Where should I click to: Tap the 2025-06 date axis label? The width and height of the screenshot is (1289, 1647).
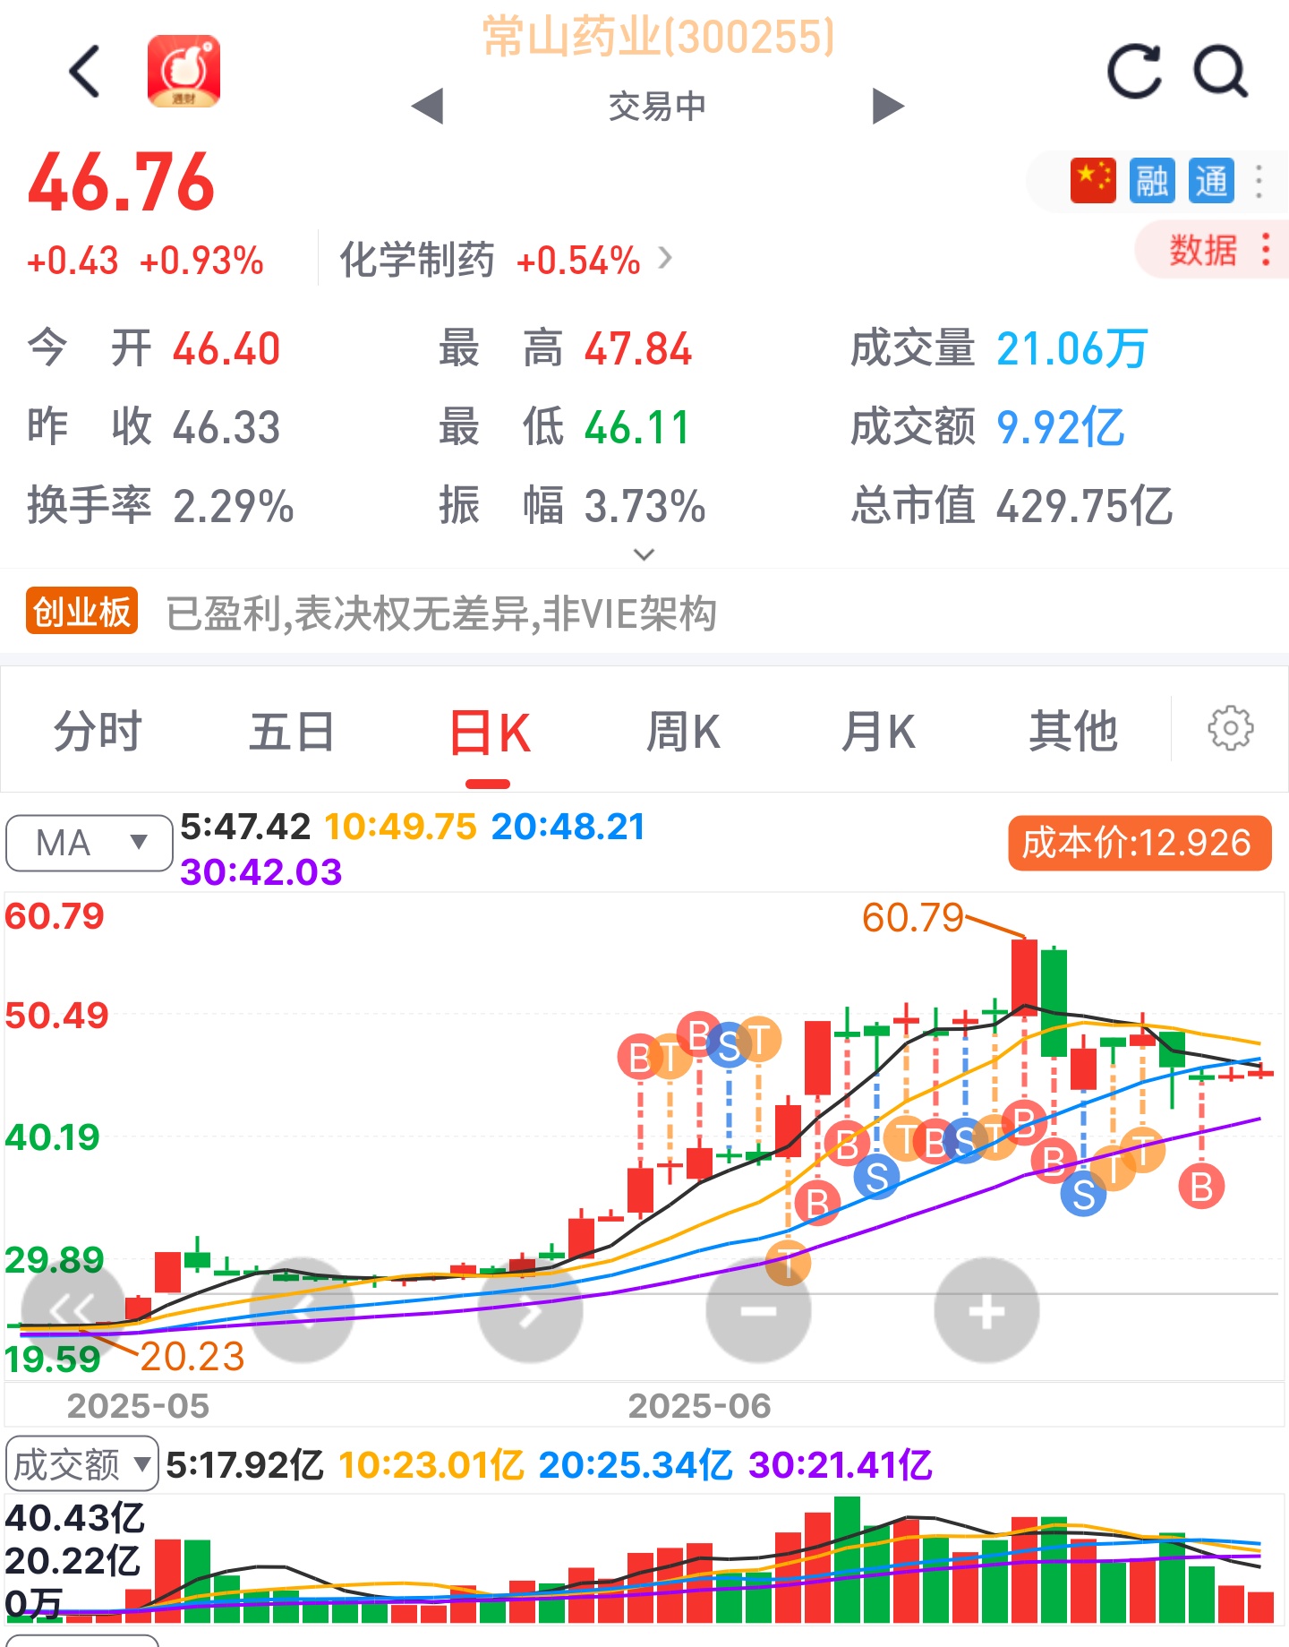(699, 1405)
